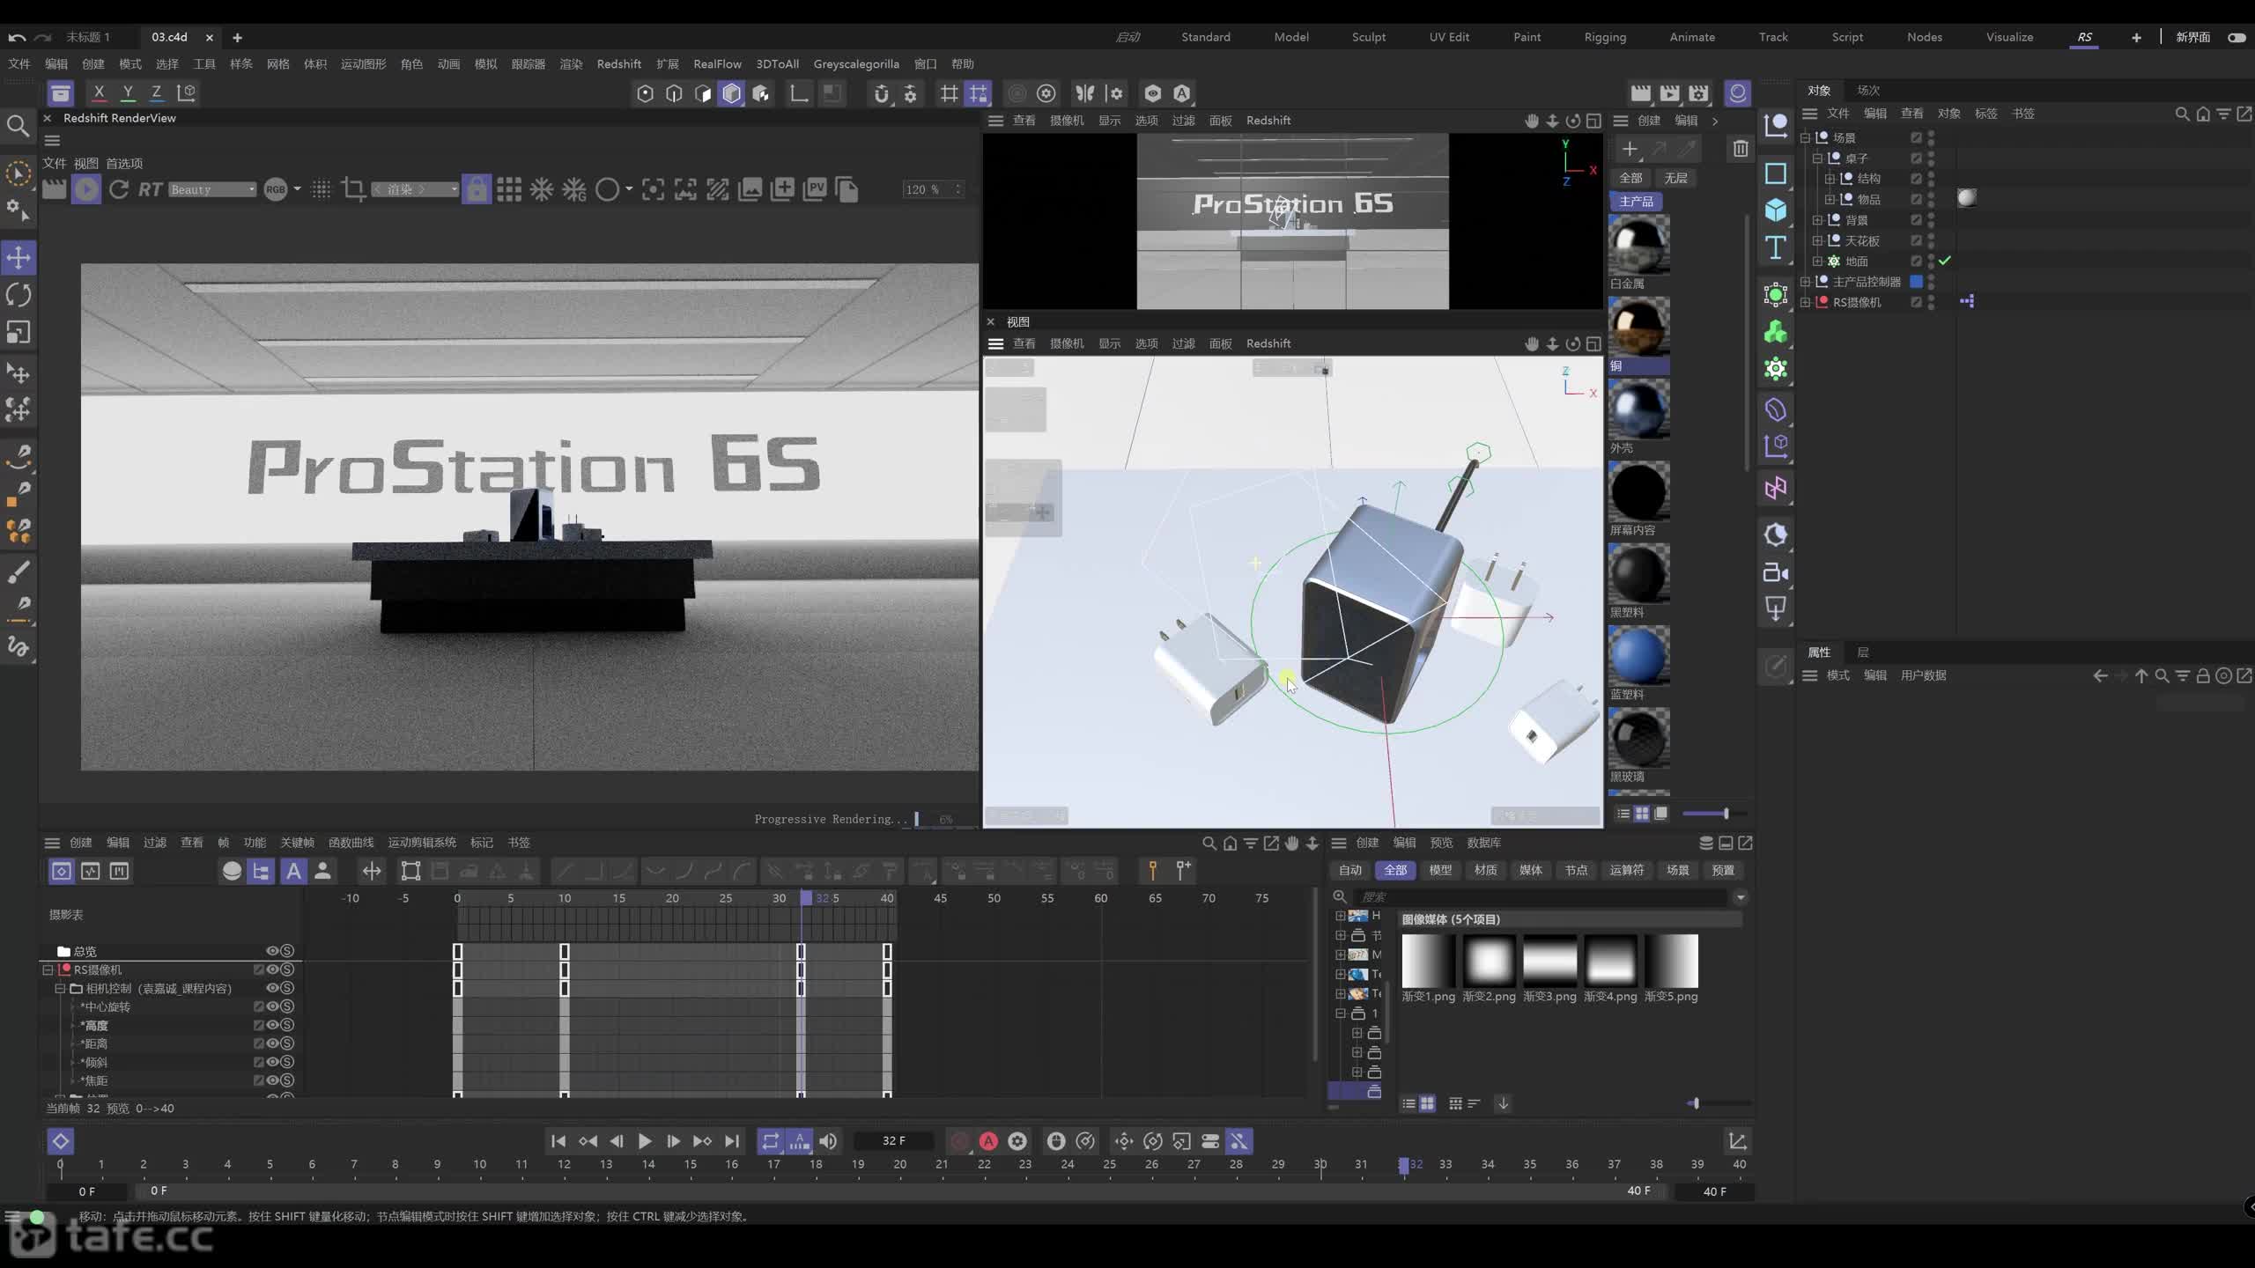Add a Camera object from the object palette
Screen dimensions: 2255x1268
(1776, 573)
